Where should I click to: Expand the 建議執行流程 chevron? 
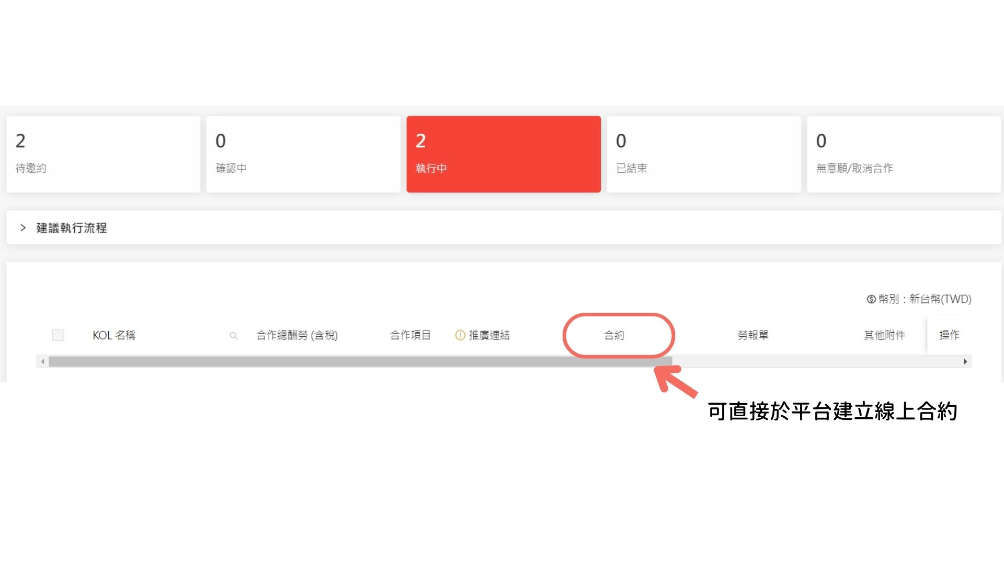(x=23, y=228)
